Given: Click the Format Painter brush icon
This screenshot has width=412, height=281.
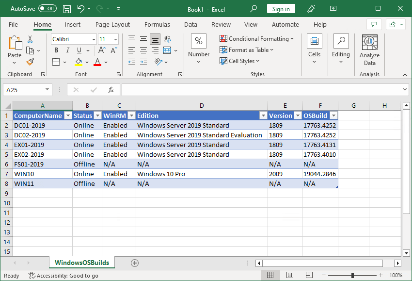Looking at the screenshot, I should click(30, 62).
